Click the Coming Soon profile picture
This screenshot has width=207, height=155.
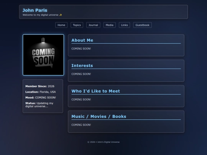43,55
